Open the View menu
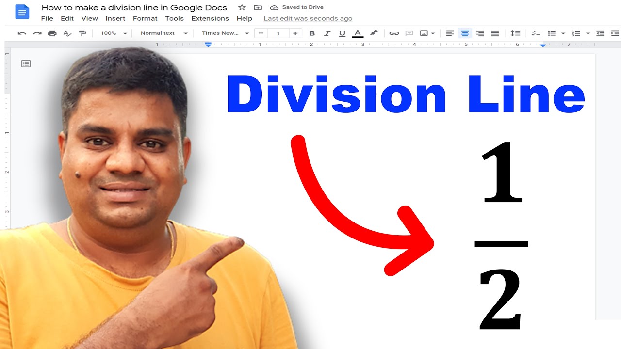 point(90,19)
